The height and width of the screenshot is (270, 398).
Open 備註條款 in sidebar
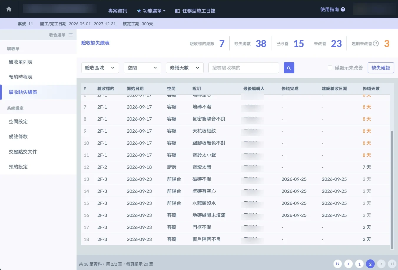click(x=38, y=136)
